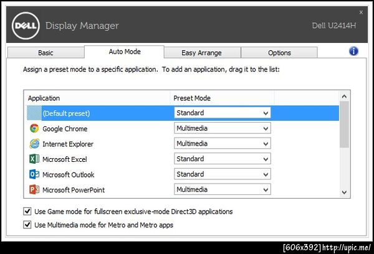Screen dimensions: 374x254
Task: Select the Microsoft PowerPoint row text
Action: pyautogui.click(x=74, y=190)
